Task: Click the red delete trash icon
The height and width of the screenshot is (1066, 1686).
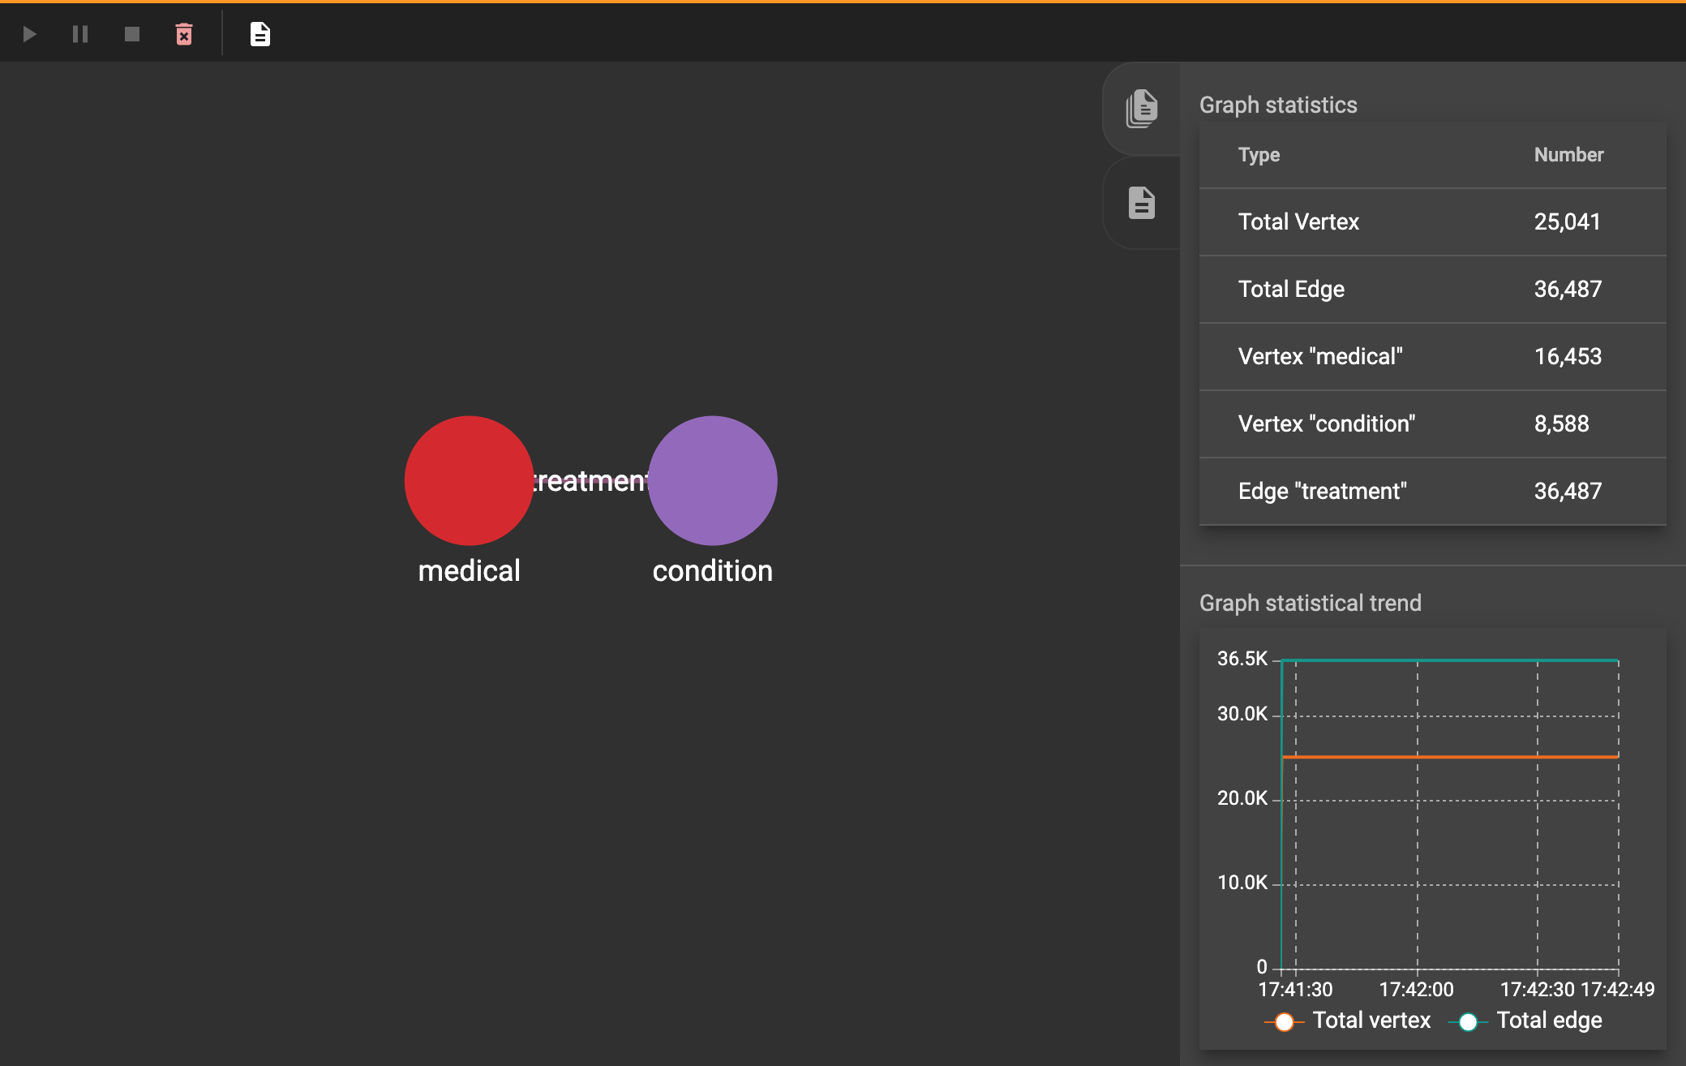Action: (x=184, y=34)
